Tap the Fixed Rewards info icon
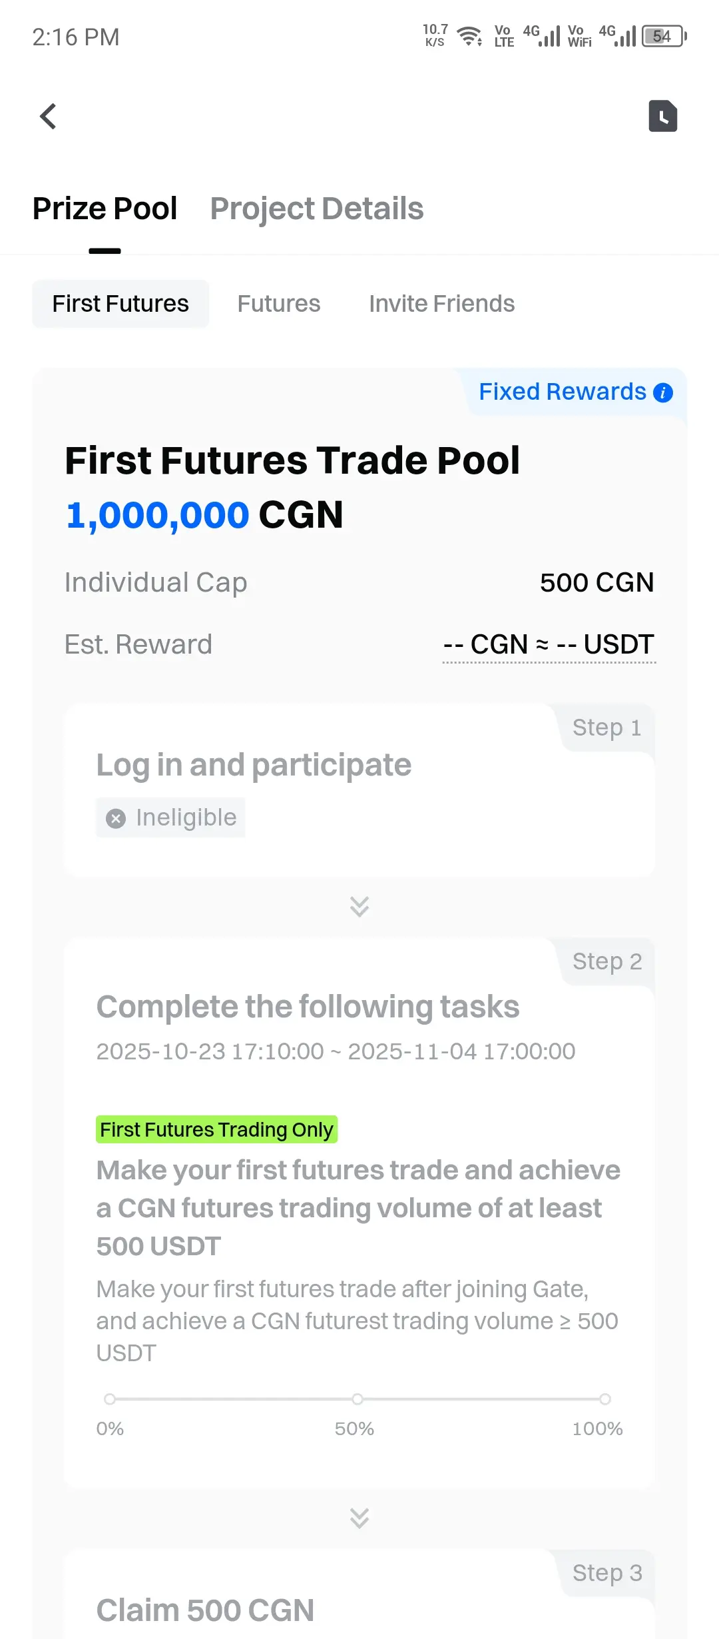Image resolution: width=719 pixels, height=1639 pixels. click(x=663, y=392)
